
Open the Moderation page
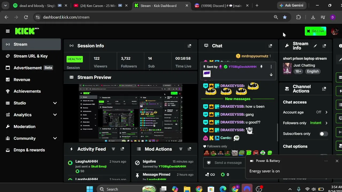31,126
